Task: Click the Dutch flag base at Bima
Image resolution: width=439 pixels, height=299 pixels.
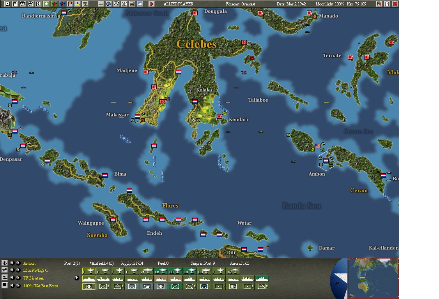Action: click(x=105, y=175)
